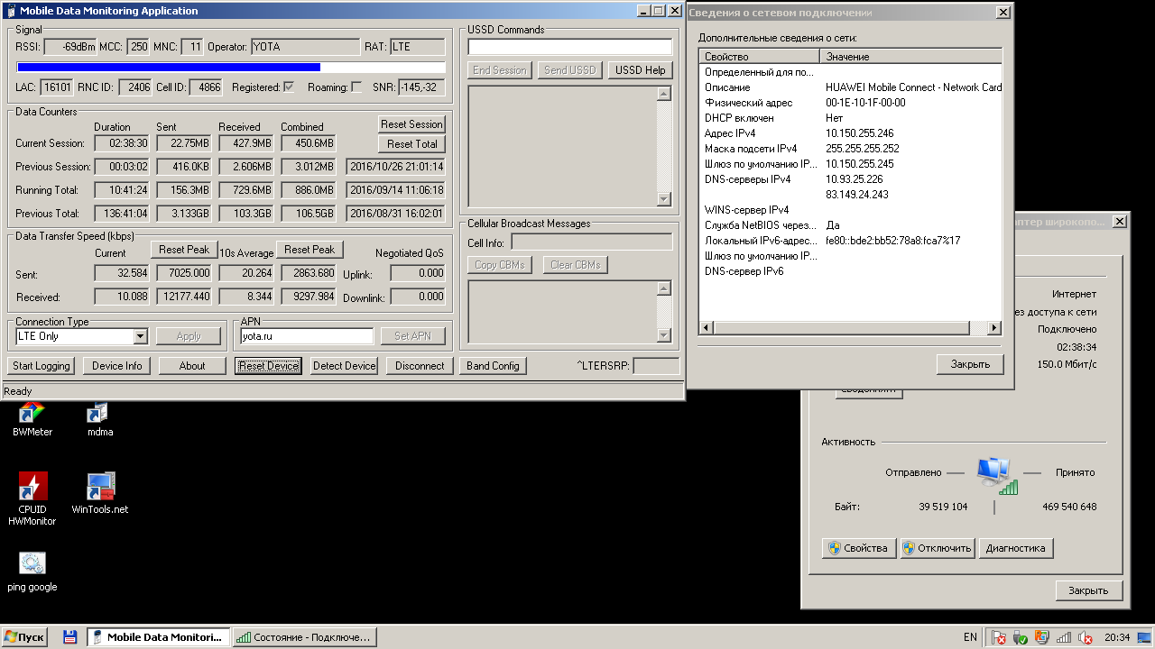Screen dimensions: 1155x649
Task: Toggle the Registered checkbox
Action: click(x=289, y=87)
